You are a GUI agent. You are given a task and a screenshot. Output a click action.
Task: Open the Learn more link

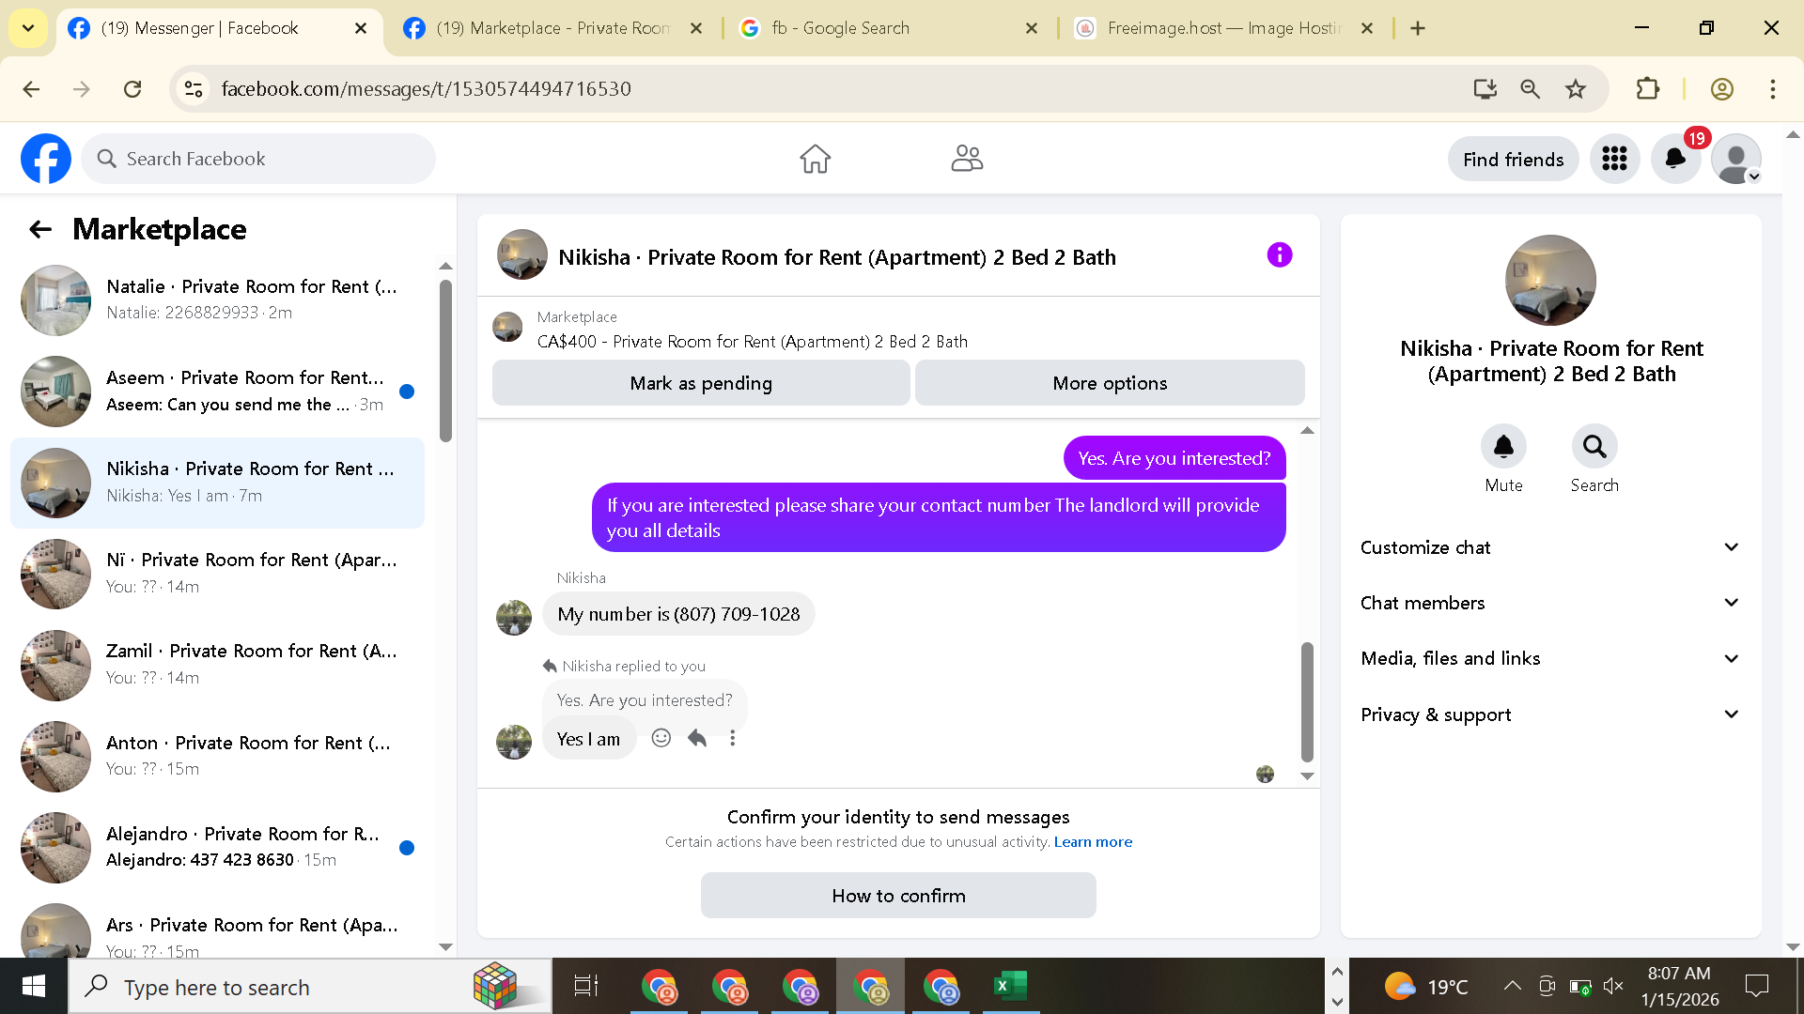[x=1093, y=842]
